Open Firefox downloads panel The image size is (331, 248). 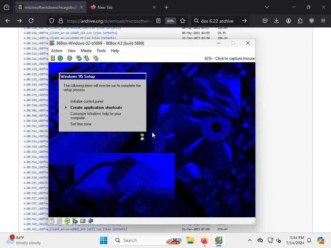point(277,21)
